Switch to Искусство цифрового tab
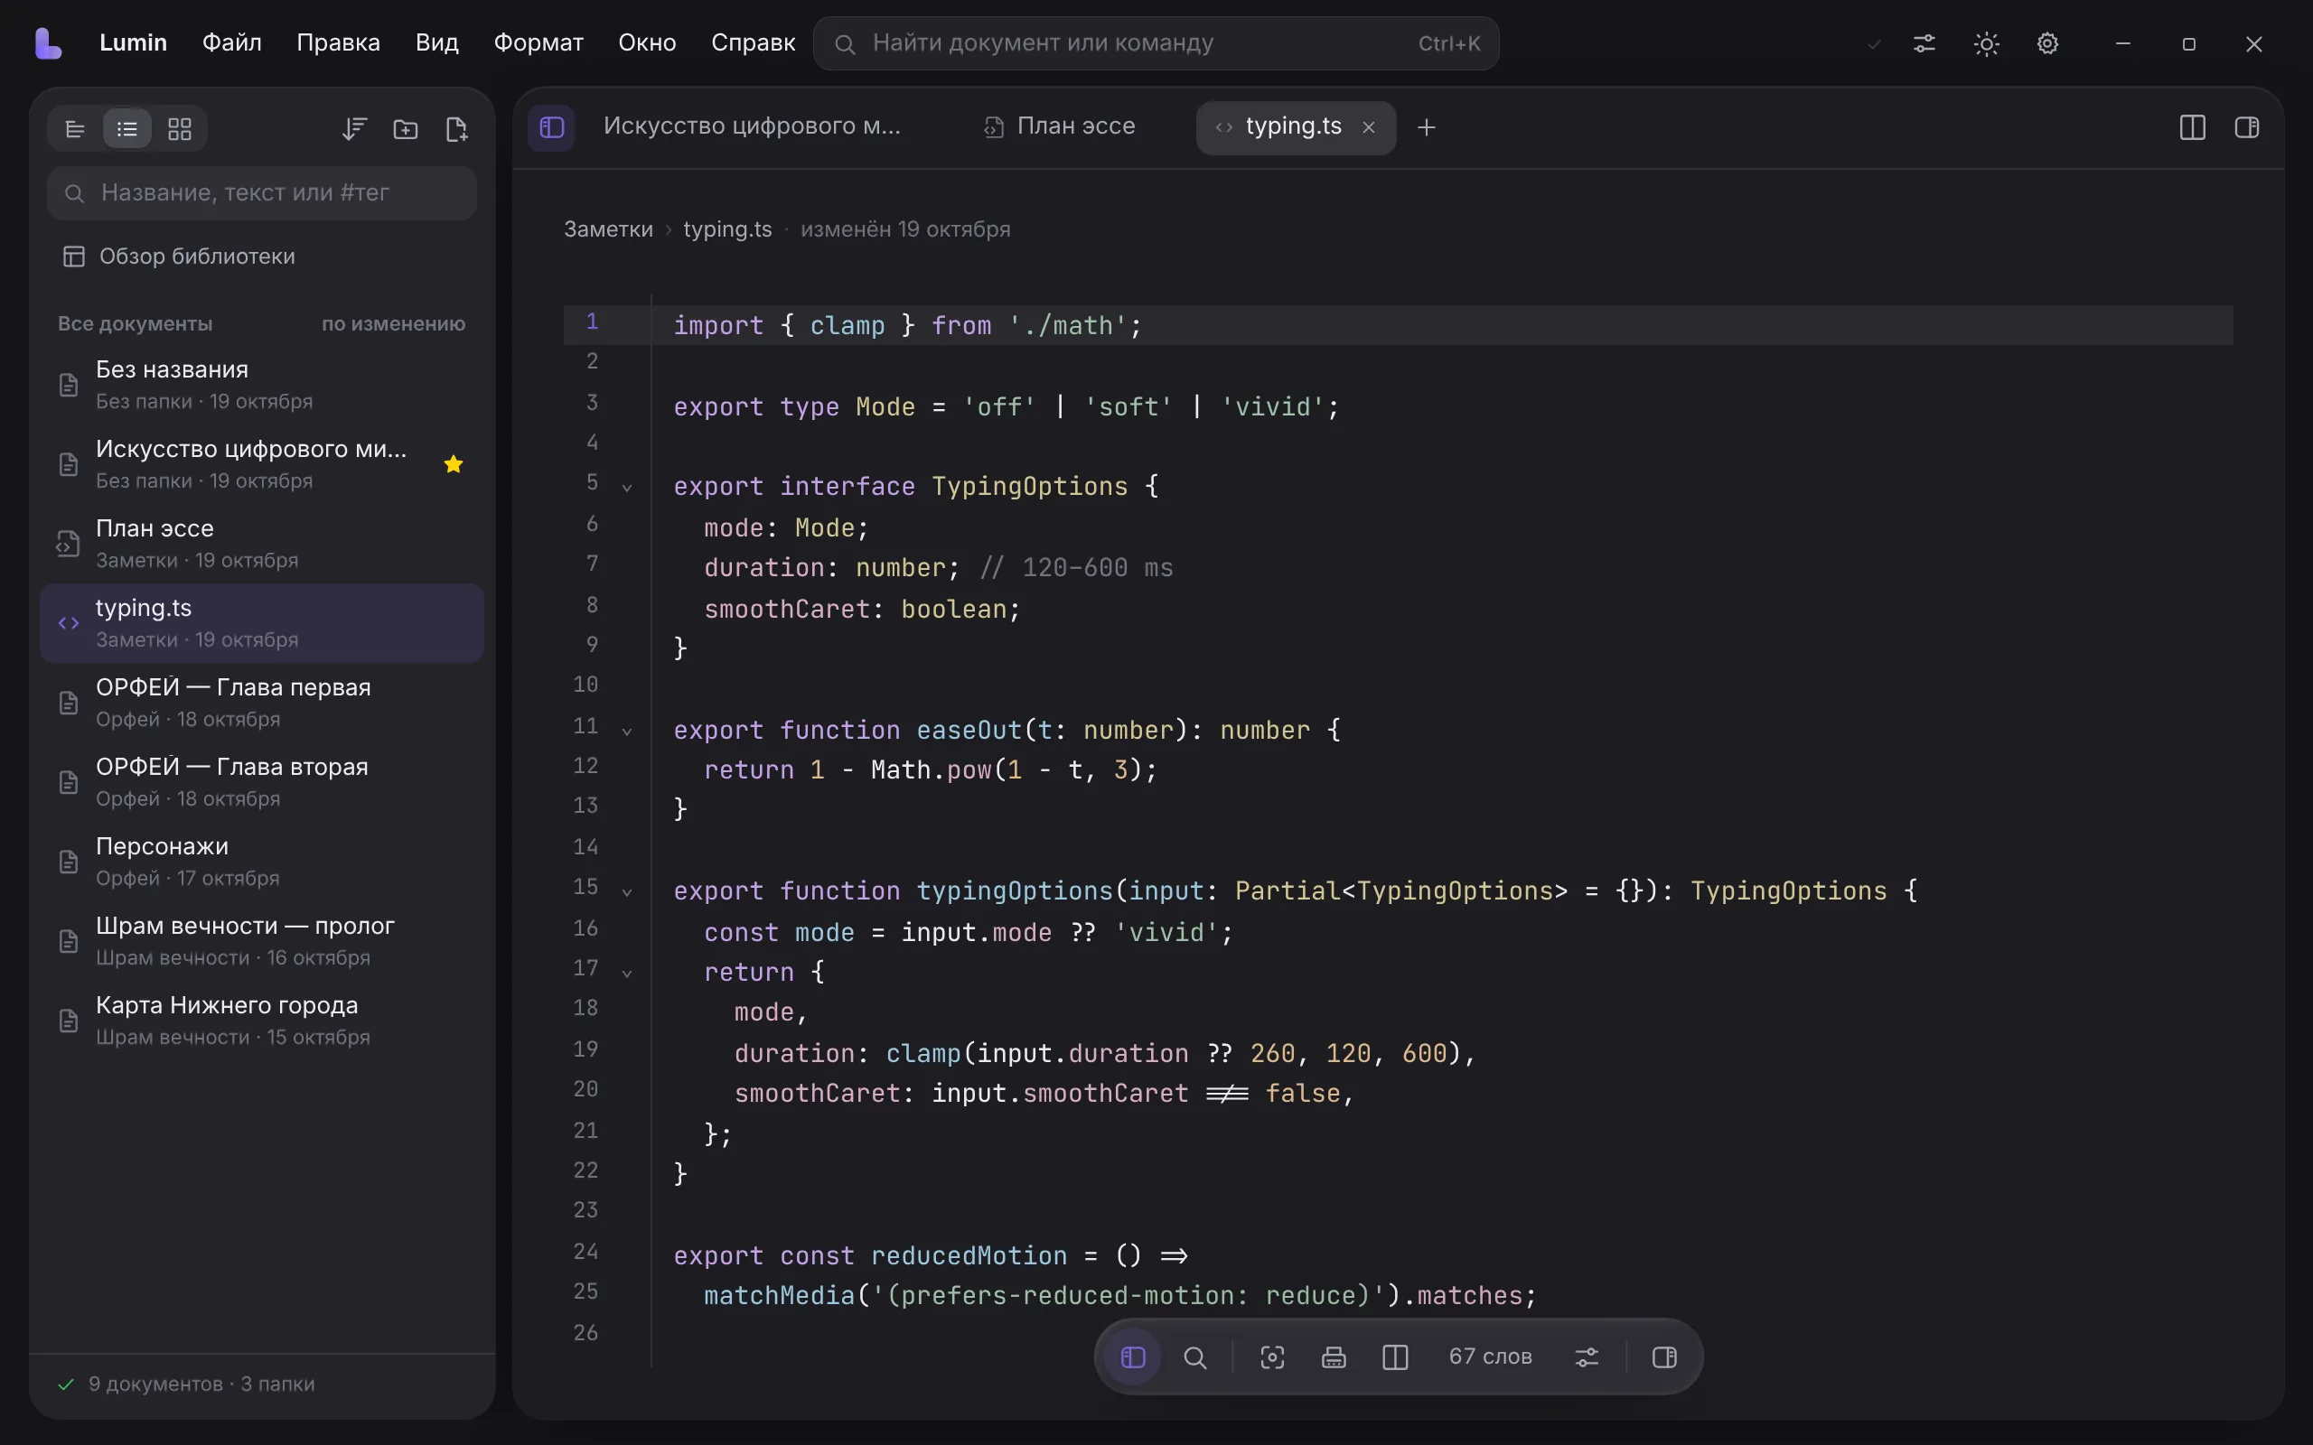This screenshot has height=1445, width=2313. tap(753, 127)
